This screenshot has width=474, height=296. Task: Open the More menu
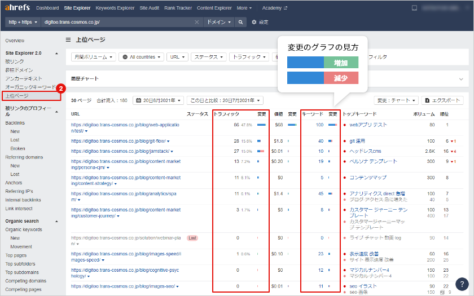[244, 8]
